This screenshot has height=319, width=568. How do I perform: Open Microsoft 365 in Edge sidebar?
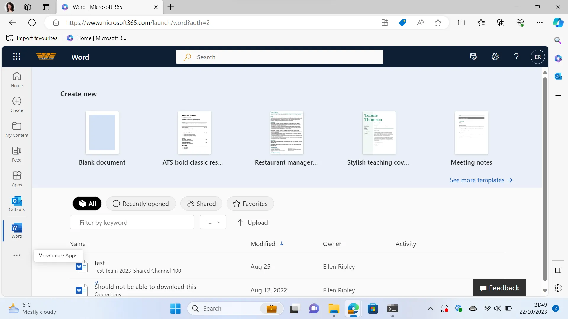558,58
